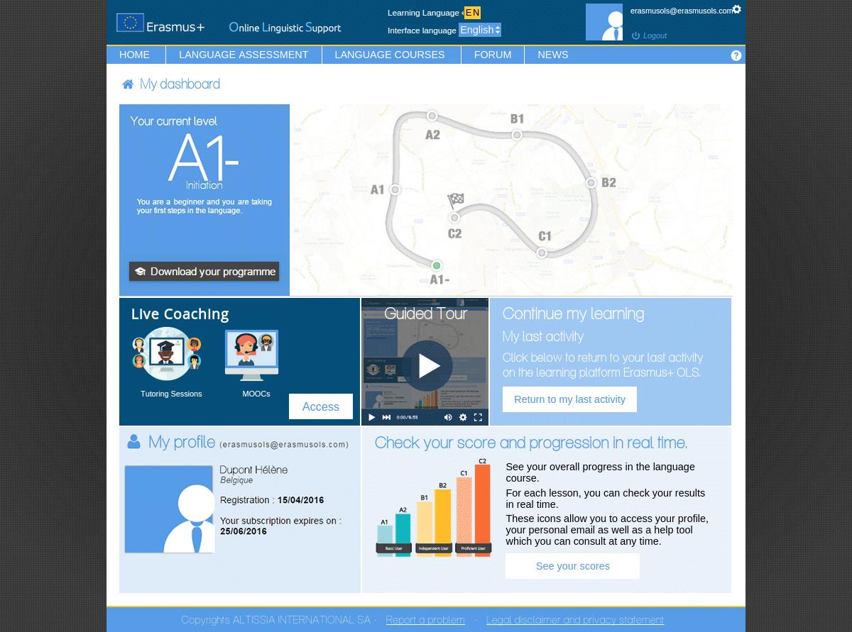Open the LANGUAGE COURSES menu
Image resolution: width=852 pixels, height=632 pixels.
pyautogui.click(x=390, y=55)
